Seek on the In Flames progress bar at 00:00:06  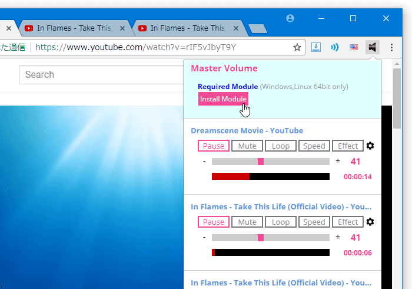271,252
